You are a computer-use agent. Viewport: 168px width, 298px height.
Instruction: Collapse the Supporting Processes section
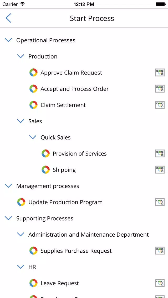(8, 218)
